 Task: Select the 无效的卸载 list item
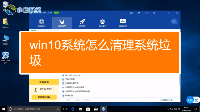coord(68,79)
